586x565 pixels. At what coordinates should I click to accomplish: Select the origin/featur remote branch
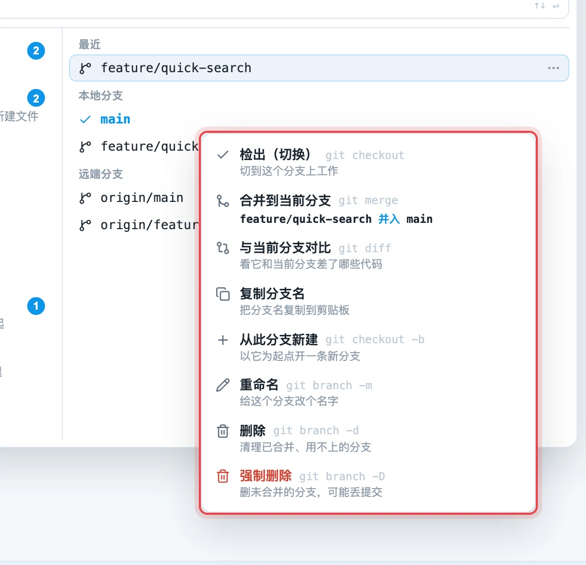[138, 225]
